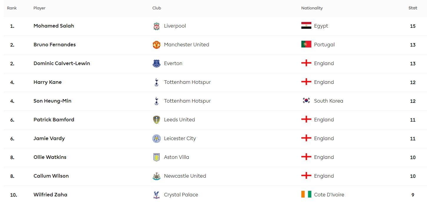Open the Leeds United club link

coord(179,120)
